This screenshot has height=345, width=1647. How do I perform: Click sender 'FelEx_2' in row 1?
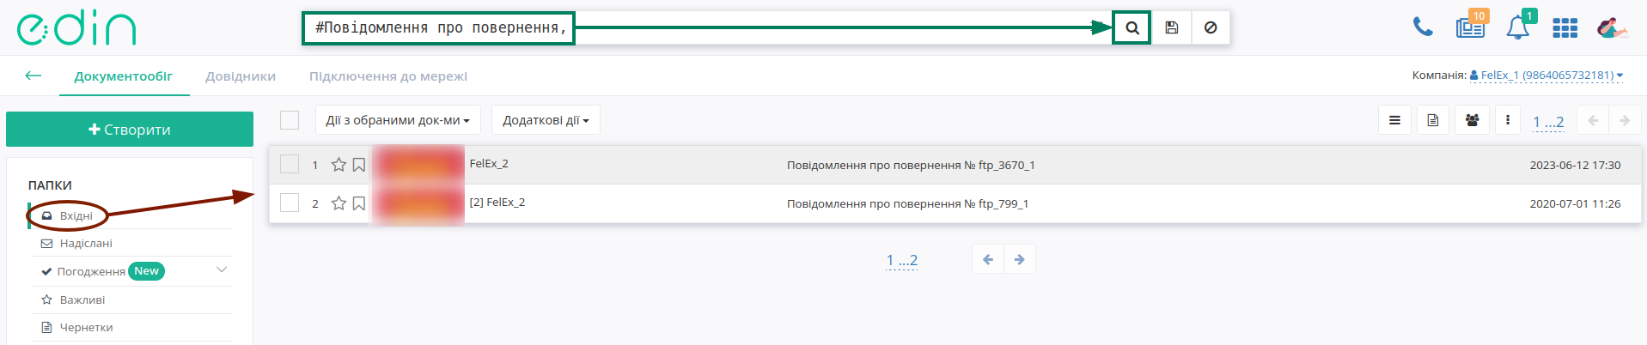tap(489, 163)
